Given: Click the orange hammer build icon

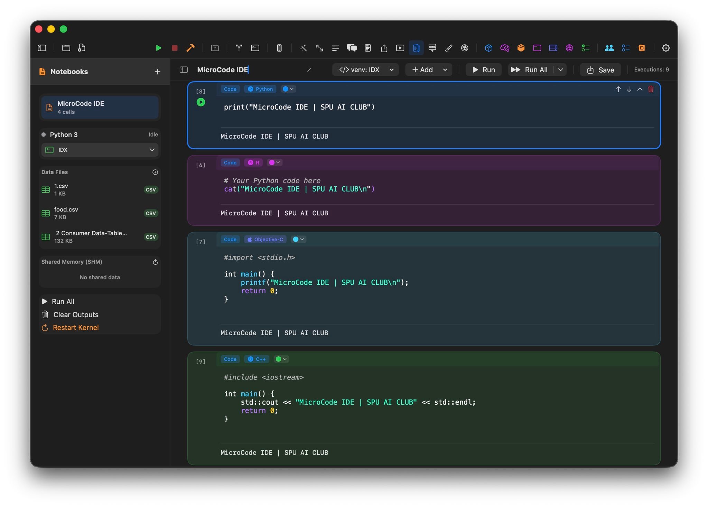Looking at the screenshot, I should 190,48.
